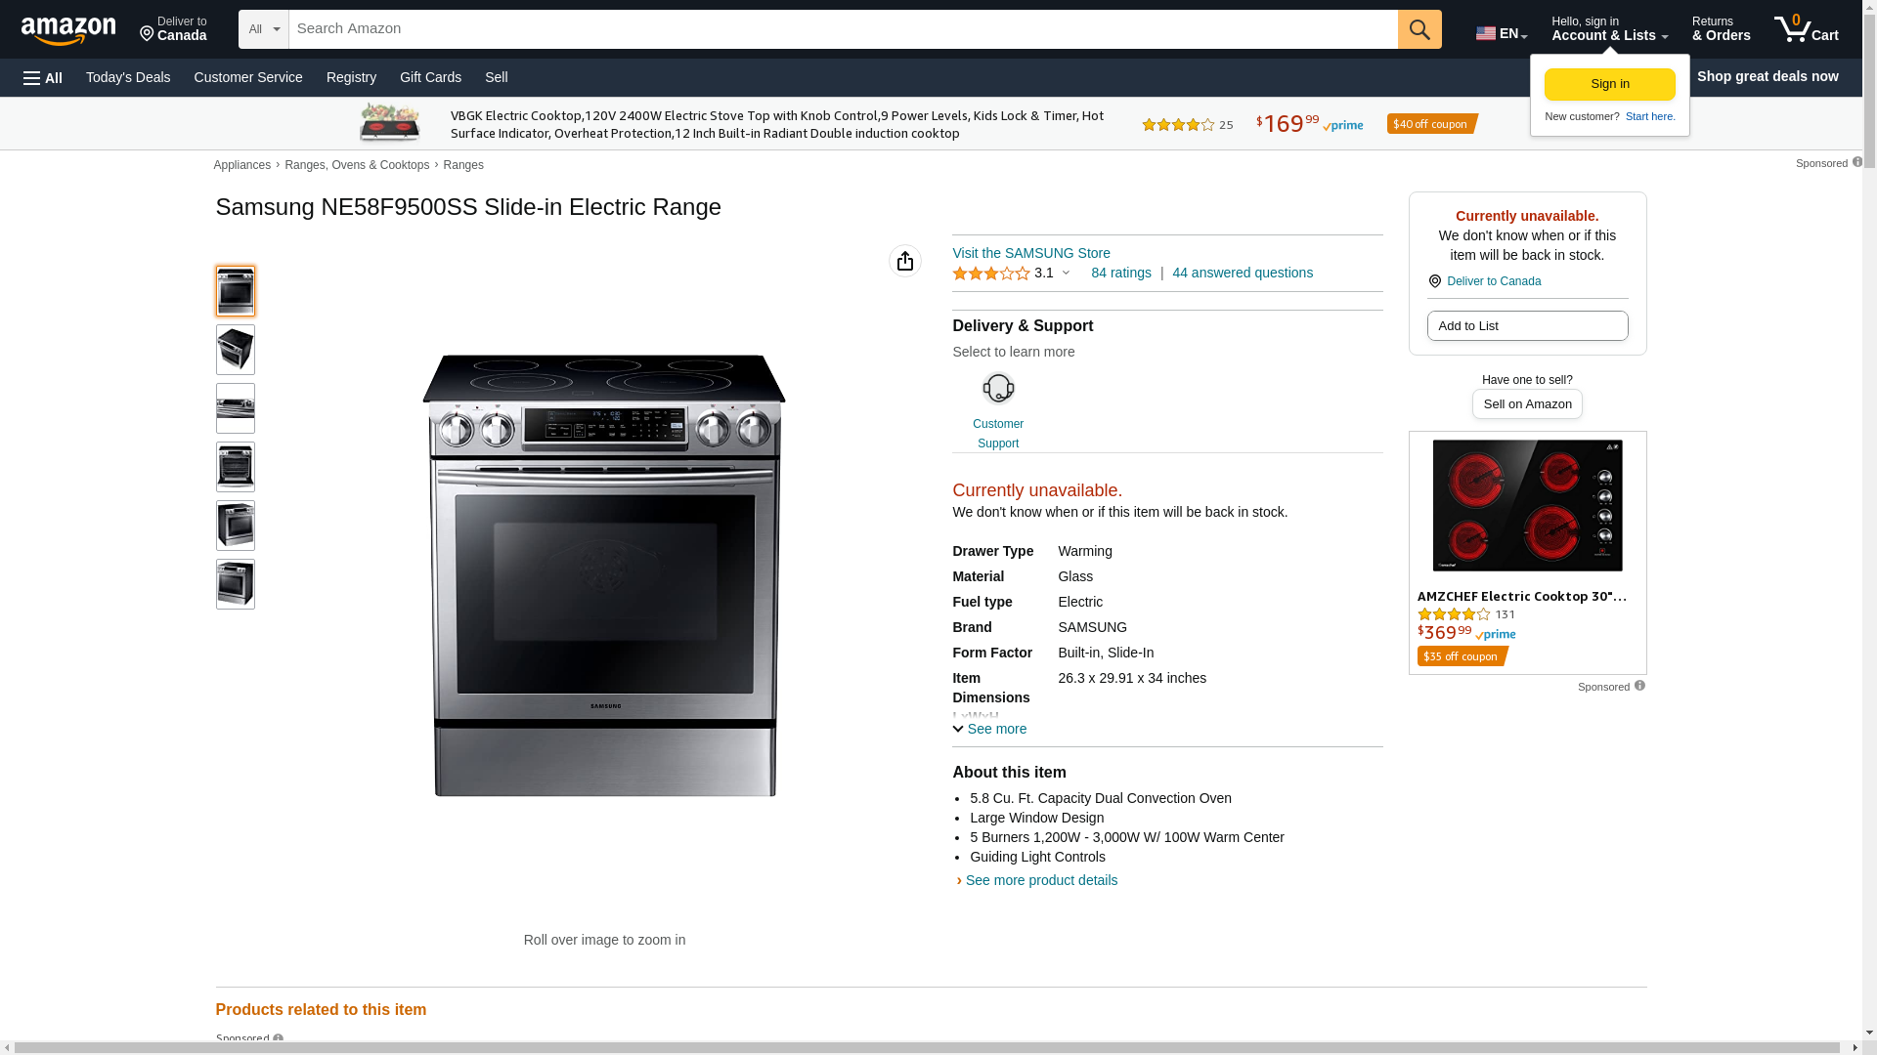Screen dimensions: 1877x1055
Task: Open the shopping cart icon
Action: click(x=1807, y=29)
